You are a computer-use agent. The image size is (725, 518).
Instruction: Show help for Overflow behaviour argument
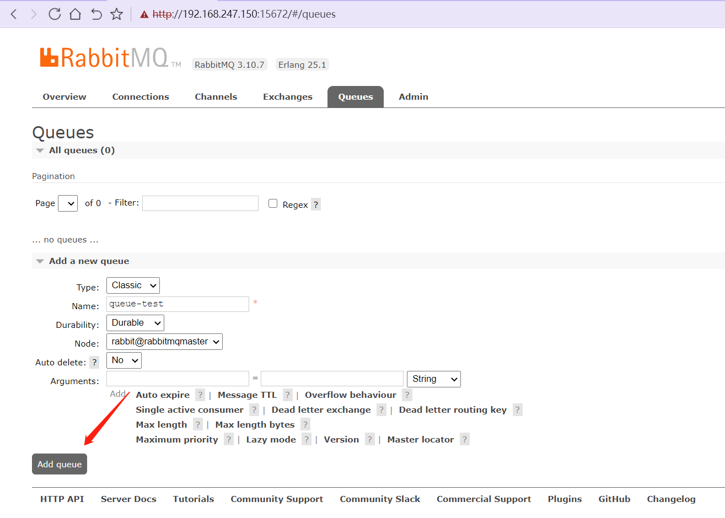coord(407,395)
